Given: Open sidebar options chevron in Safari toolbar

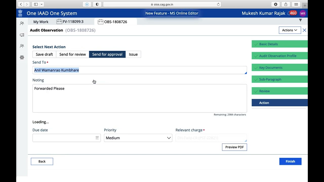Looking at the screenshot, I should (x=42, y=4).
